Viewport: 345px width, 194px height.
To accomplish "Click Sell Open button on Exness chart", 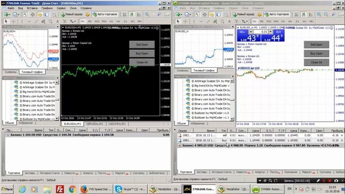I will 142,45.
